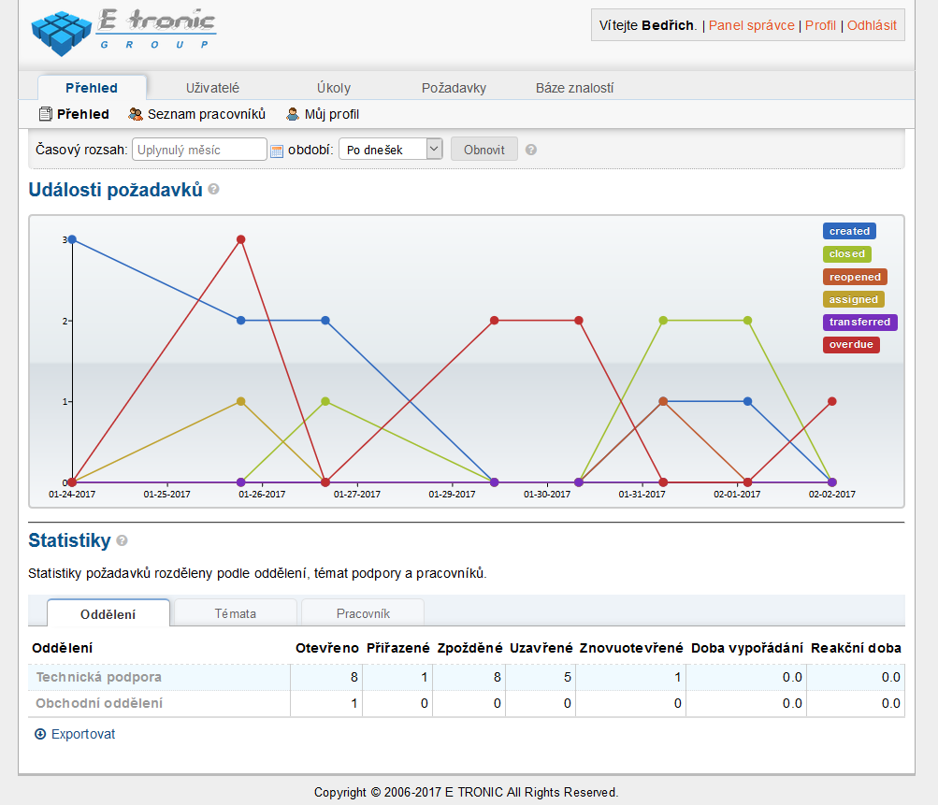The image size is (938, 805).
Task: Open the calendar picker icon
Action: click(x=277, y=151)
